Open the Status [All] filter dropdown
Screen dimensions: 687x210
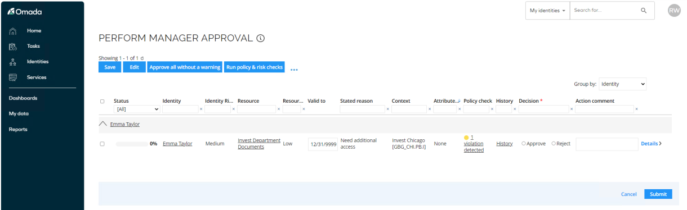137,109
